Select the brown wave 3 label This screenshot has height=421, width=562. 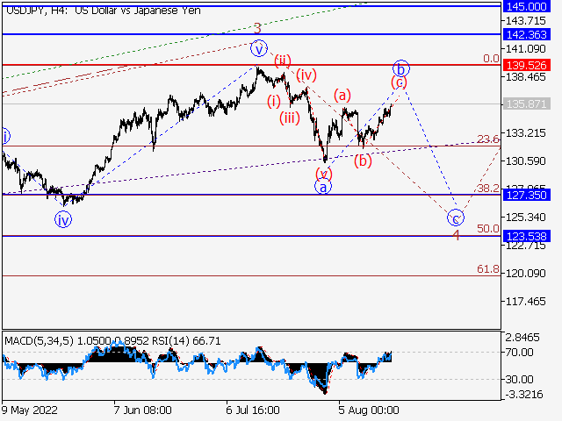click(257, 28)
